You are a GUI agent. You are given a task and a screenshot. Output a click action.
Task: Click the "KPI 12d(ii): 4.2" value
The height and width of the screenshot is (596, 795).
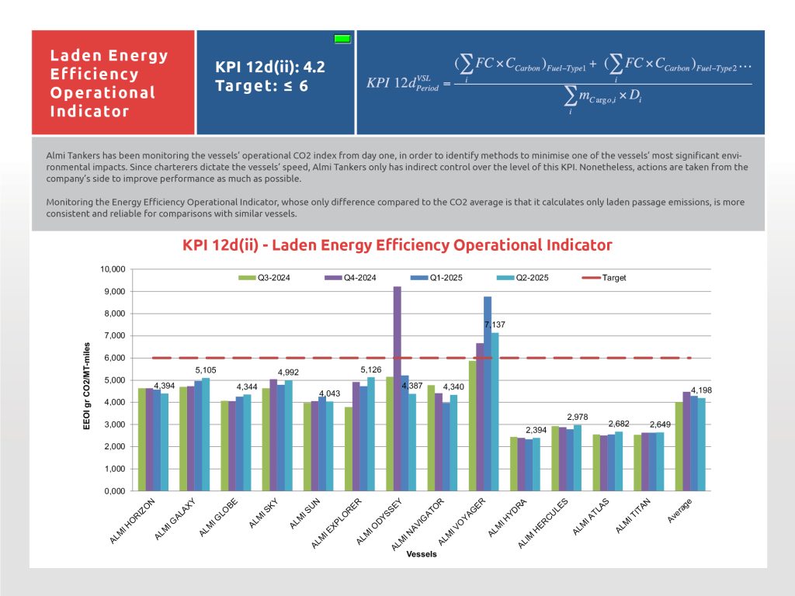tap(270, 67)
